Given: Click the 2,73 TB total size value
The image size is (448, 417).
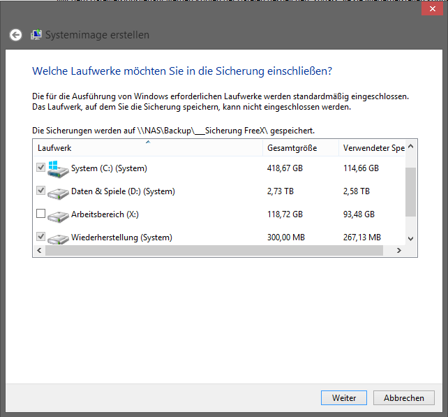Looking at the screenshot, I should click(281, 191).
